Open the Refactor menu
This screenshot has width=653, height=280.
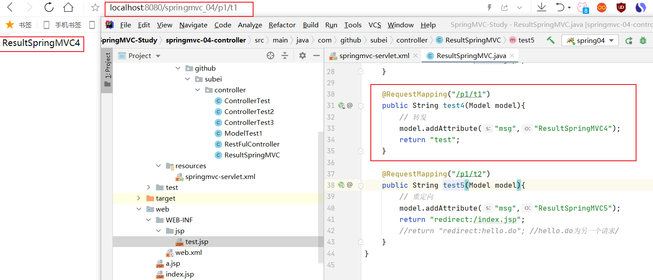282,25
